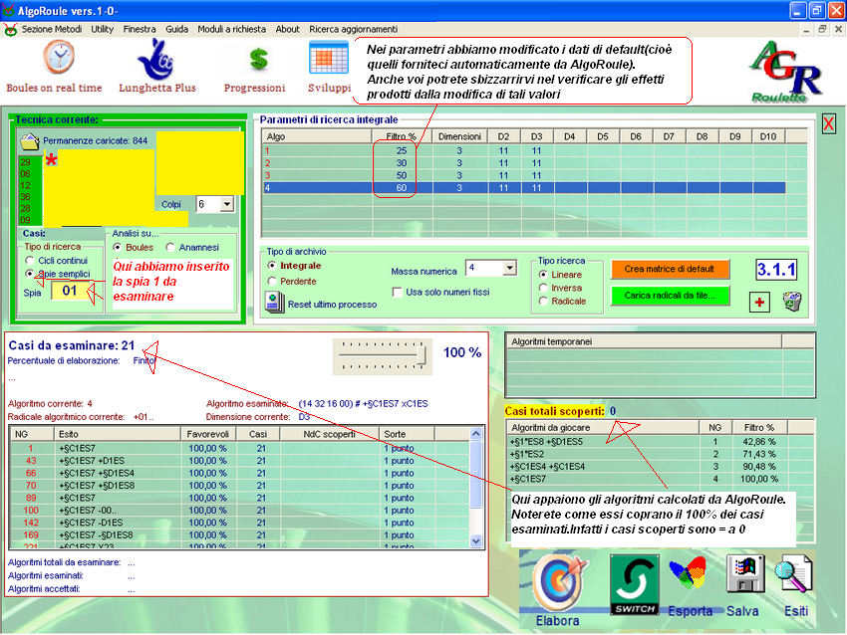Open Guida menu
The image size is (847, 635).
tap(176, 29)
